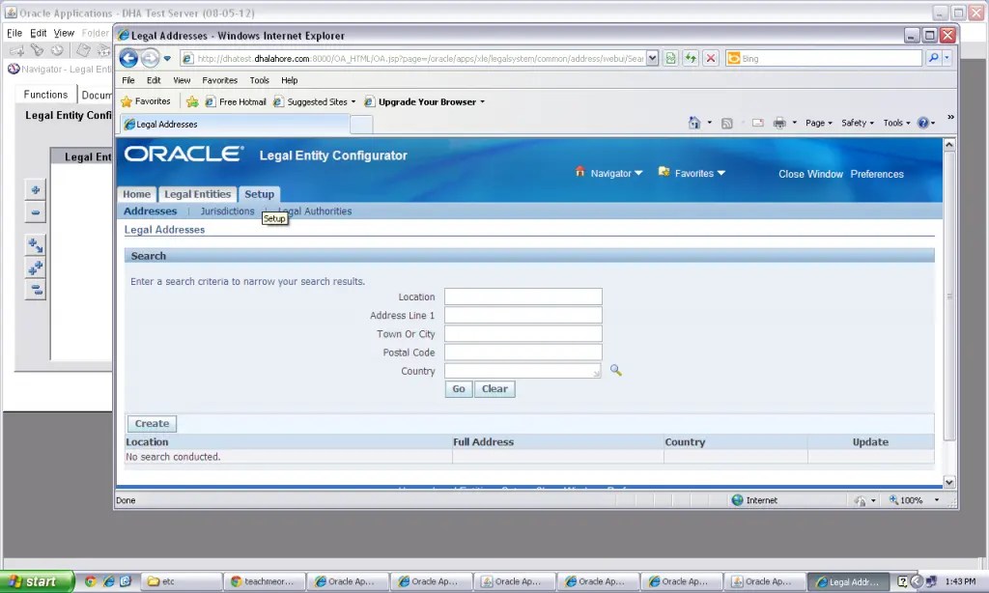The width and height of the screenshot is (989, 593).
Task: Click the Refresh icon in the address bar
Action: [691, 58]
